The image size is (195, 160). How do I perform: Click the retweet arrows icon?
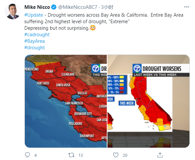coord(72,155)
